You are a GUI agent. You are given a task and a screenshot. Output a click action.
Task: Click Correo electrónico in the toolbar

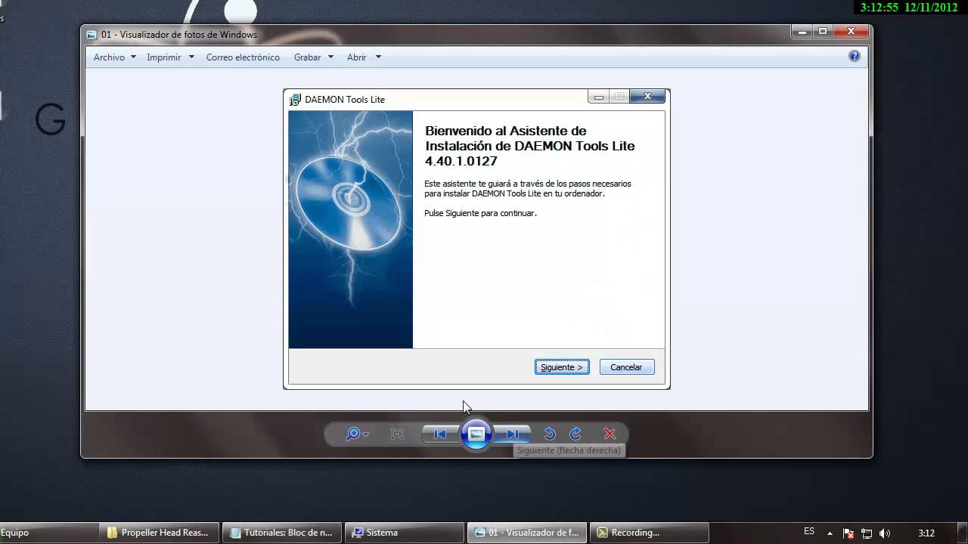click(x=243, y=57)
